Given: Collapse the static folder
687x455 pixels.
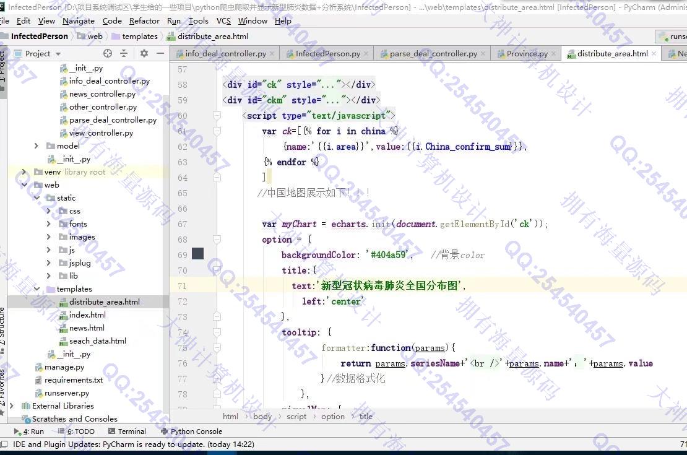Looking at the screenshot, I should (x=37, y=198).
